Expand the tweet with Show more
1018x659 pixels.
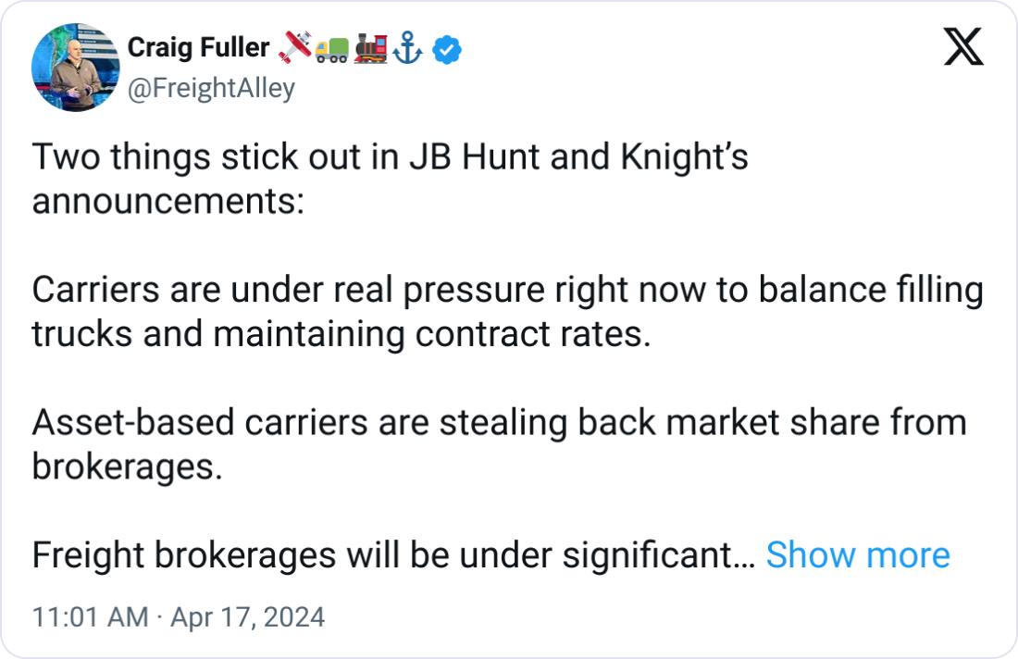tap(857, 555)
